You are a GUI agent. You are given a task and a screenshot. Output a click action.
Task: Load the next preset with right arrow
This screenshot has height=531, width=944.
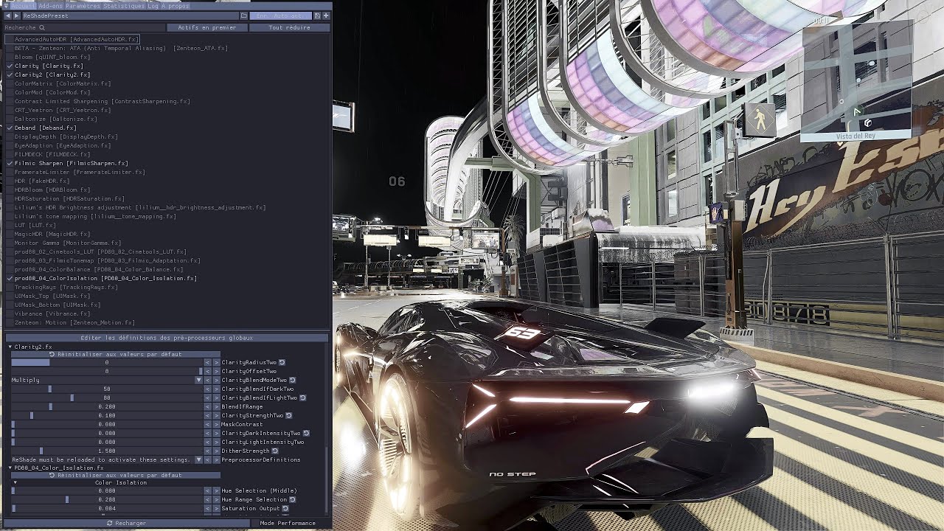tap(17, 15)
